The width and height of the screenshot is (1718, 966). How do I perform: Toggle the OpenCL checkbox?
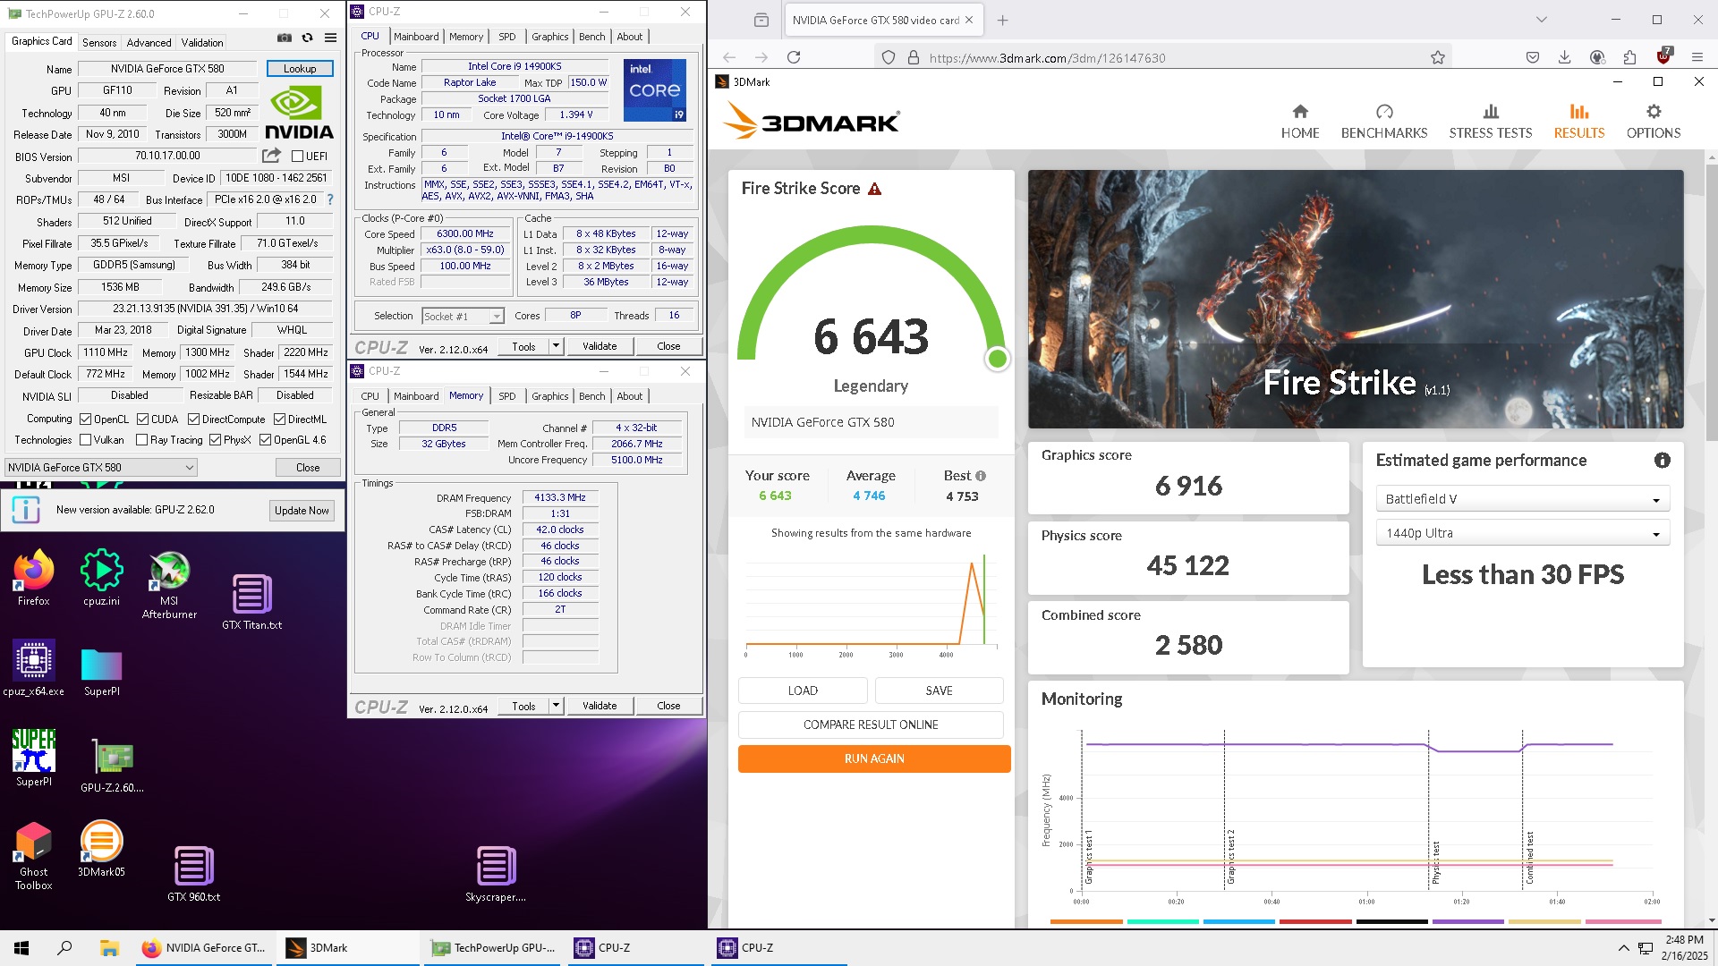(85, 419)
